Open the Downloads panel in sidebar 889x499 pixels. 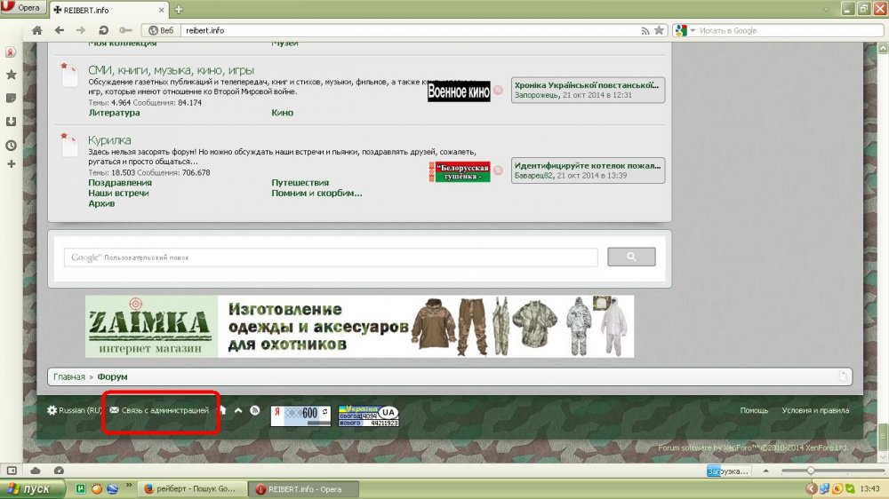11,122
